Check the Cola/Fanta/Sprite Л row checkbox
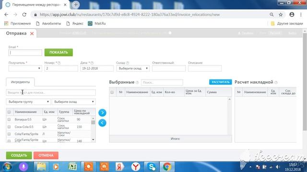Screen dimensions: 307x172 (x=9, y=134)
